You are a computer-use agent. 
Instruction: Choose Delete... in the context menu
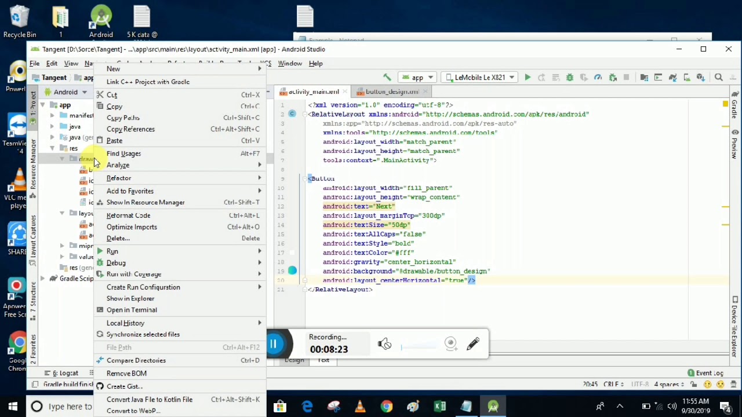(180, 239)
